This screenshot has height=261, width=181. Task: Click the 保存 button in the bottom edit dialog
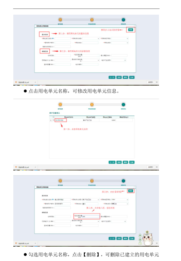131,191
